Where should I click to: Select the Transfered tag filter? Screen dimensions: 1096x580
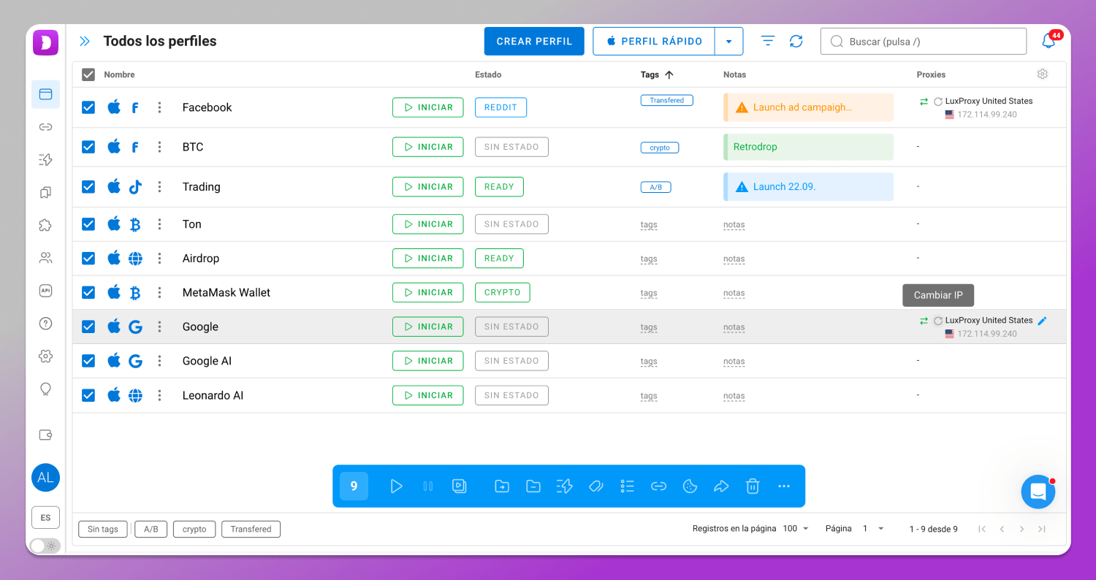tap(251, 529)
